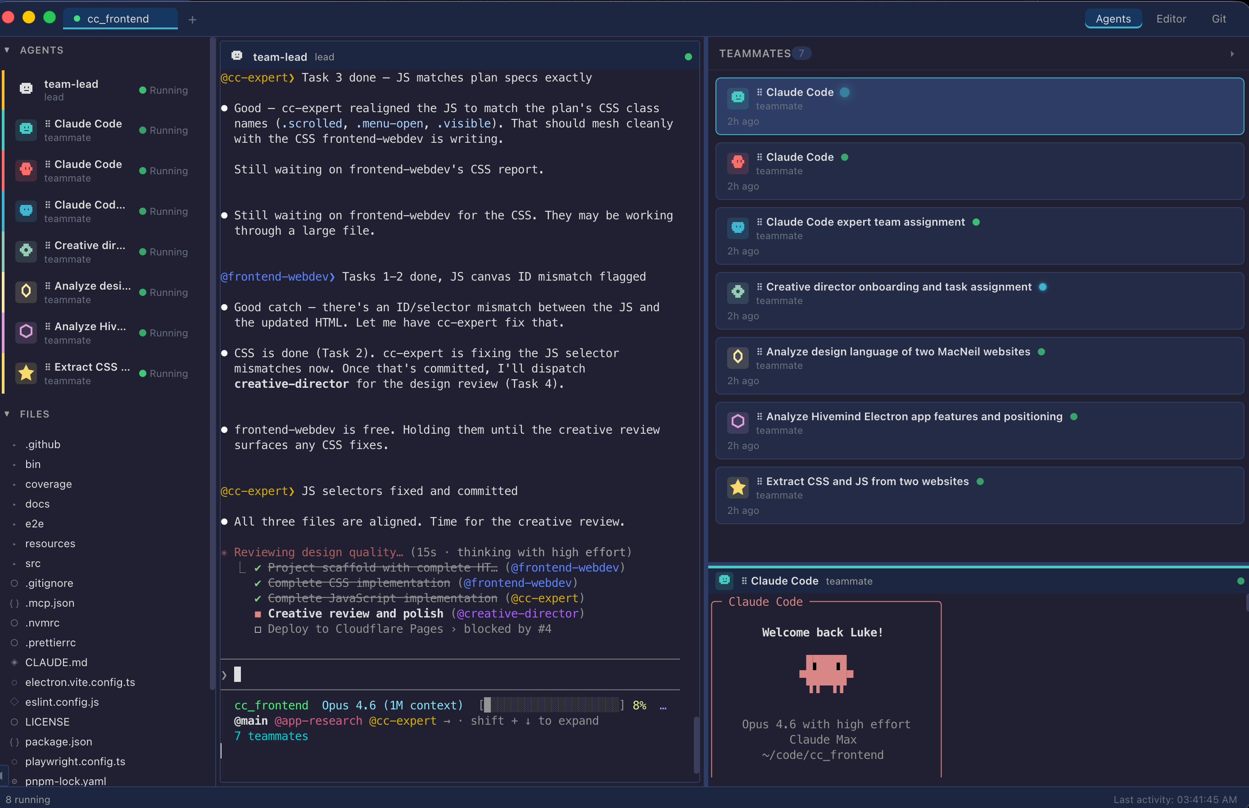Click the Extract CSS star icon
This screenshot has height=808, width=1249.
(26, 372)
